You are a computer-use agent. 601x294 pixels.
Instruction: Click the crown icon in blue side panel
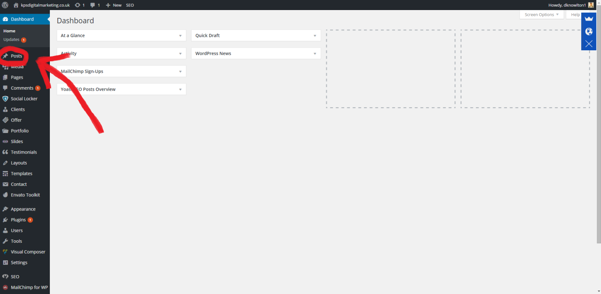pyautogui.click(x=589, y=19)
